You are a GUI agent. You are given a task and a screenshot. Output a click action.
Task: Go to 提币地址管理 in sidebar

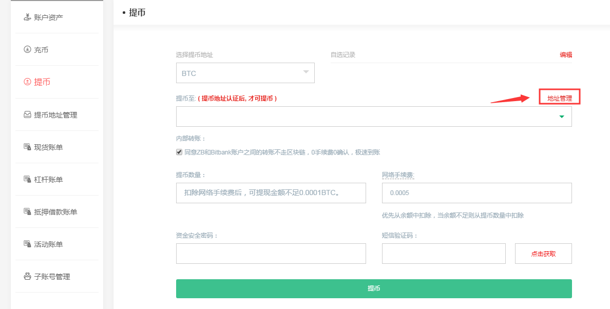pyautogui.click(x=53, y=114)
